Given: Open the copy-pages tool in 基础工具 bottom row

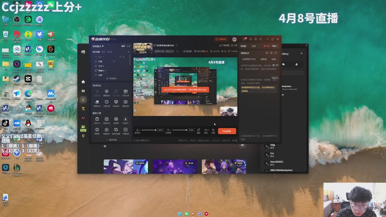Looking at the screenshot, I should coord(116,131).
